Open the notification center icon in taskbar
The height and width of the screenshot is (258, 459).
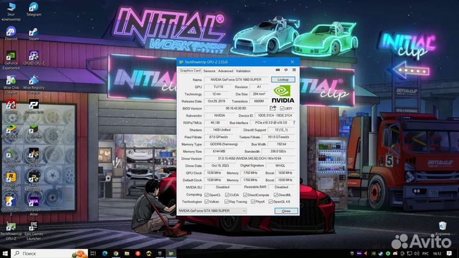coord(449,254)
